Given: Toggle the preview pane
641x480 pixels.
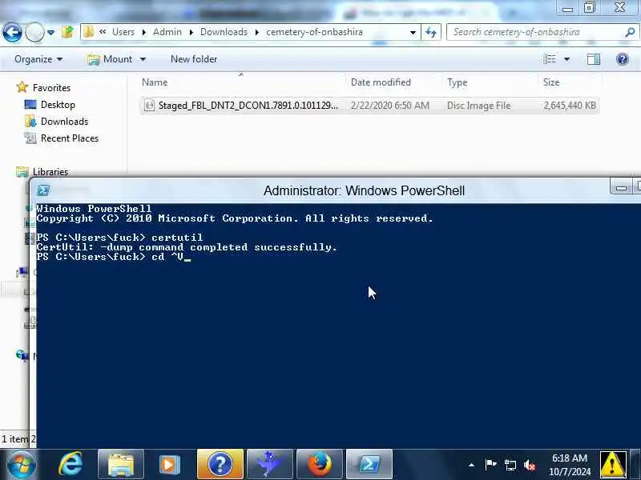Looking at the screenshot, I should tap(594, 59).
